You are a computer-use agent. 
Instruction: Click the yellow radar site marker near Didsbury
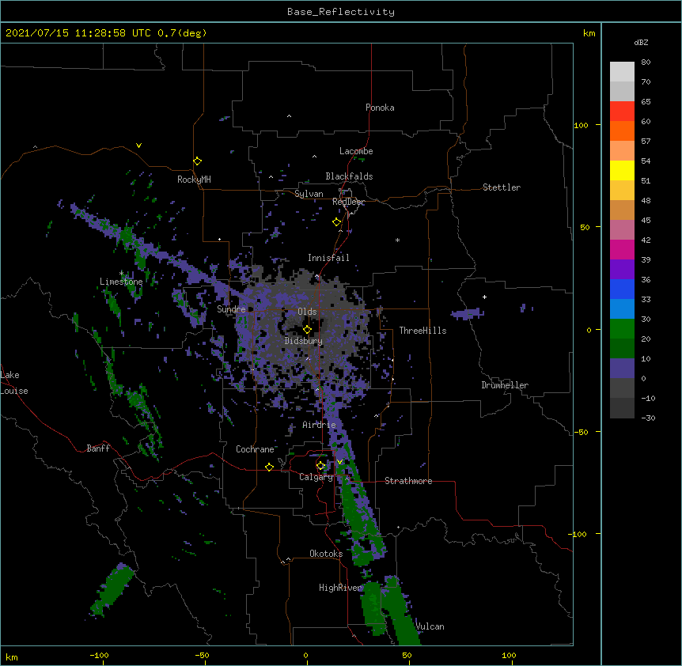[x=308, y=329]
